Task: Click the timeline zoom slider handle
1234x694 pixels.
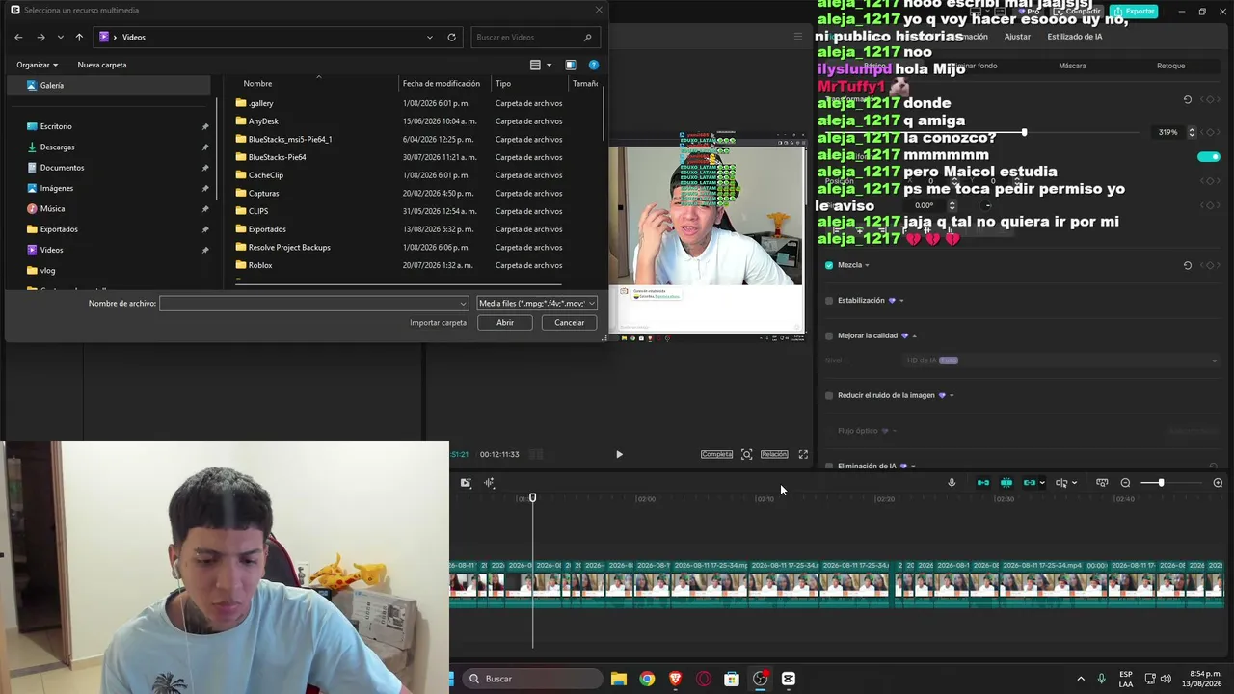Action: [1161, 483]
